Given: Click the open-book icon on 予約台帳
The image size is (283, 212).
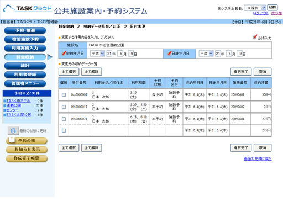Looking at the screenshot, I should pyautogui.click(x=12, y=140).
